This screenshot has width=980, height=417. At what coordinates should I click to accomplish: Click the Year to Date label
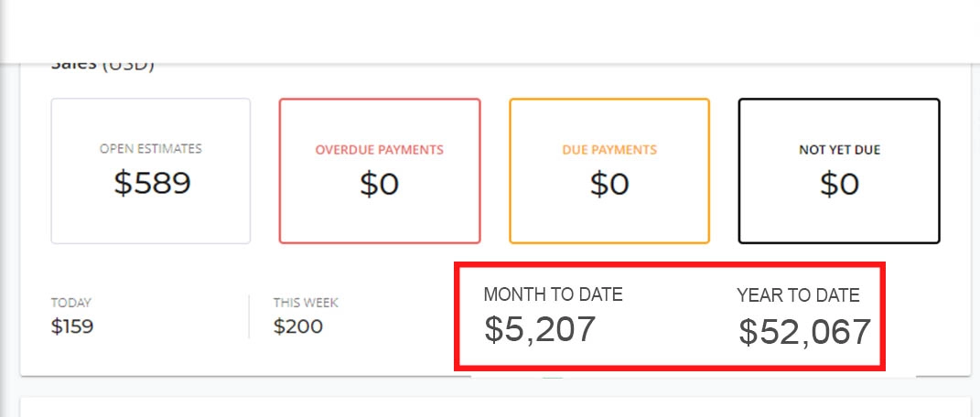(x=798, y=295)
